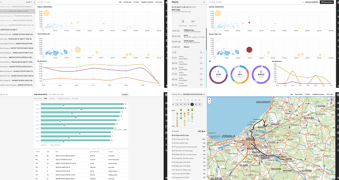Click the search icon above driver list
Screen dimensions: 339x180
[x=35, y=2]
